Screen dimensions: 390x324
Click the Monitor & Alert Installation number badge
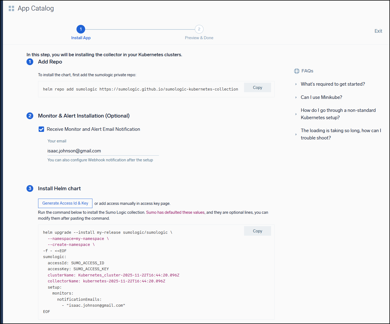coord(30,116)
